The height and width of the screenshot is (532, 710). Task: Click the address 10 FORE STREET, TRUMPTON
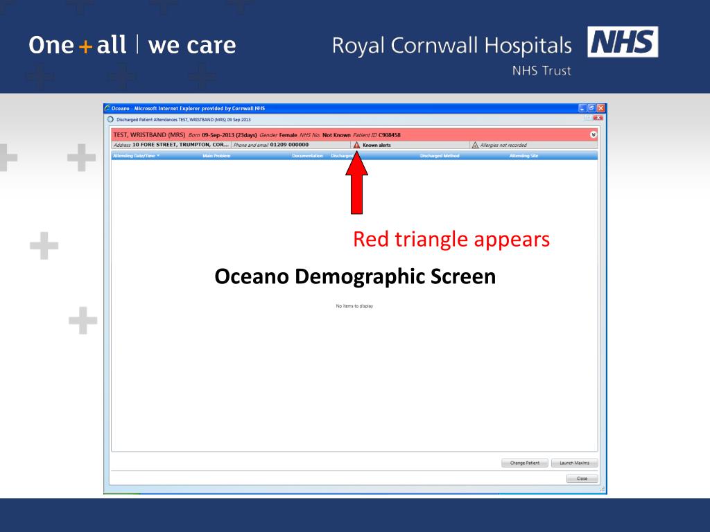point(180,145)
